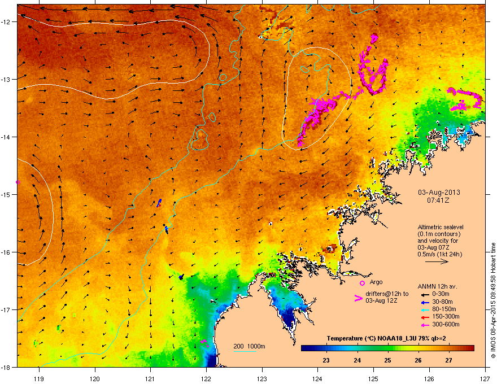Click the red 150-300m arrow legend symbol
The image size is (497, 384).
(425, 317)
